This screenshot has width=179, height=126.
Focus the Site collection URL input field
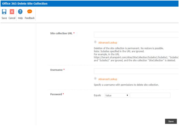pos(136,35)
